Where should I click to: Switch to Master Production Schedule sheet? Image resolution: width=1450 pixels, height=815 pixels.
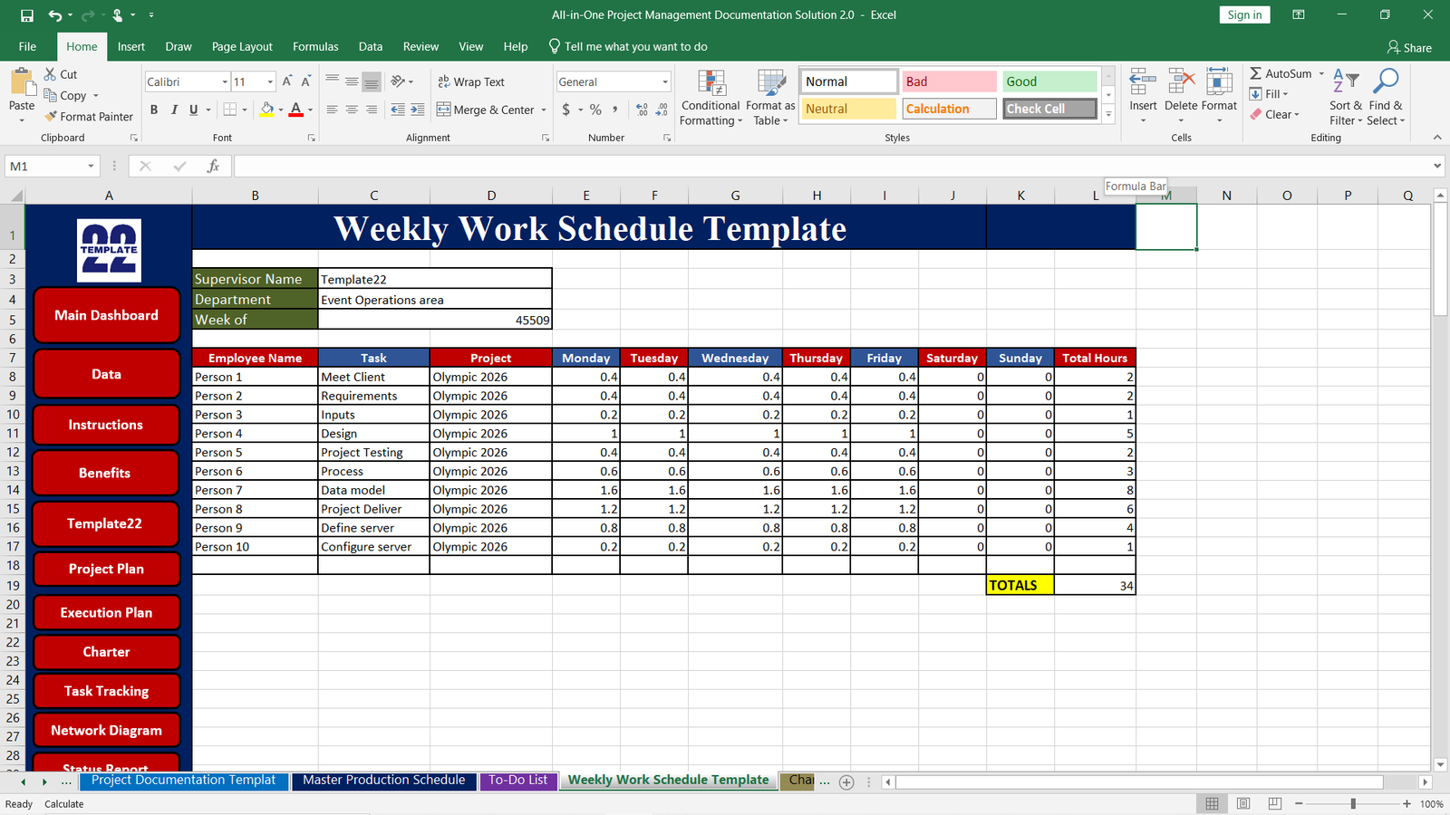point(384,781)
